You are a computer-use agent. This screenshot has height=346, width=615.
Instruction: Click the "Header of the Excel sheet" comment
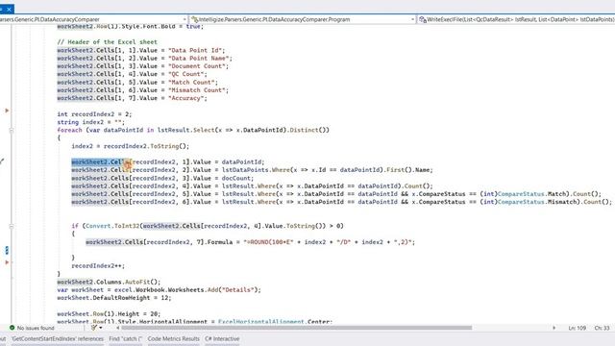pos(107,42)
